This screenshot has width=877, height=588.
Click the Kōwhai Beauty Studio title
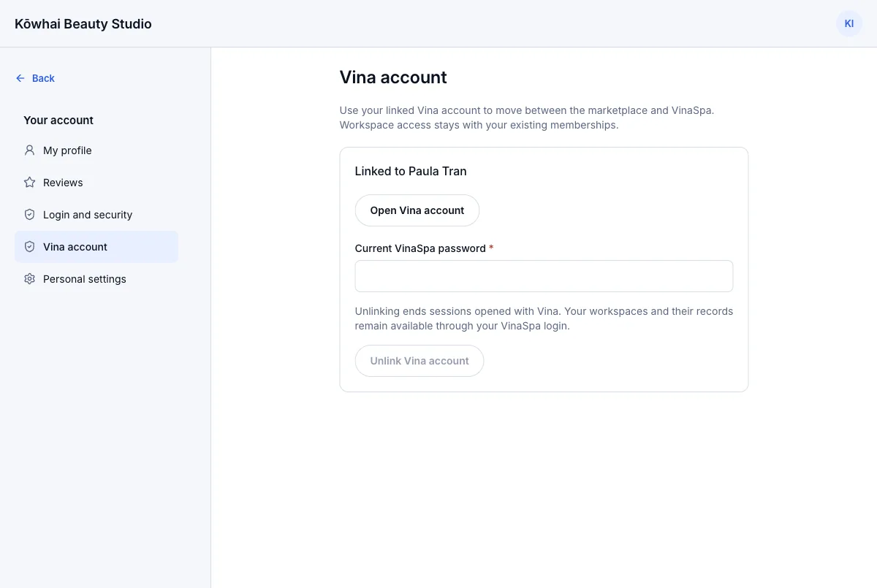pyautogui.click(x=83, y=23)
